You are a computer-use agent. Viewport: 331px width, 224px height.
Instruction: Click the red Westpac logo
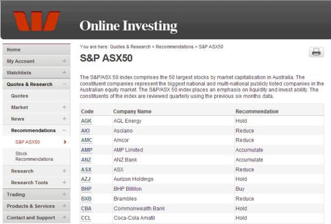pos(36,21)
